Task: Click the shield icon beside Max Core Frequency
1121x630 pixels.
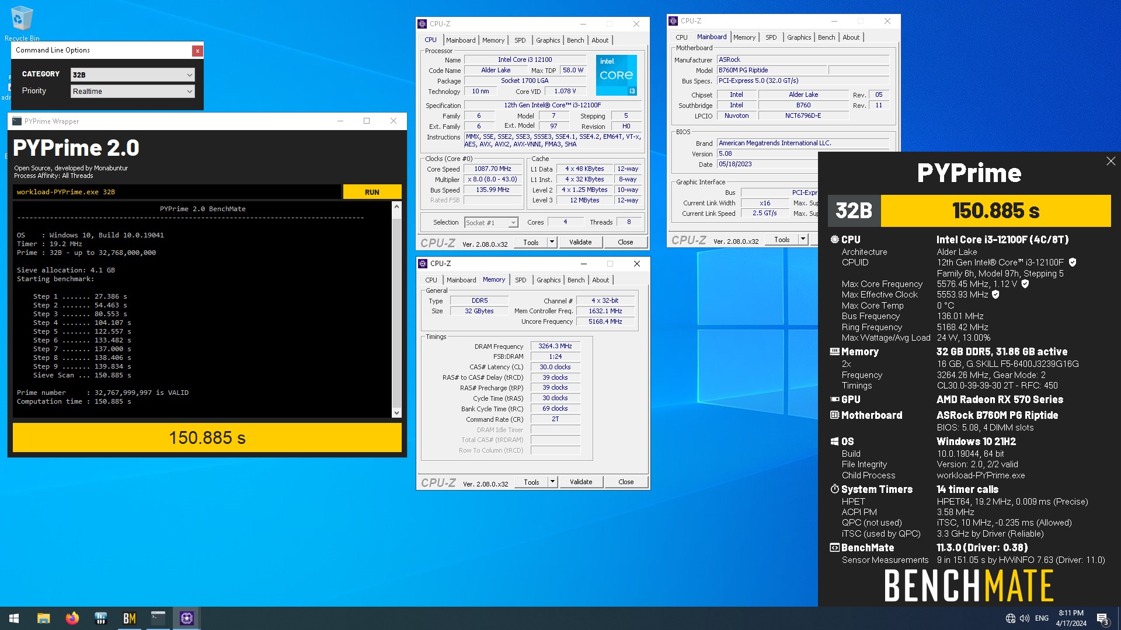Action: tap(1025, 284)
